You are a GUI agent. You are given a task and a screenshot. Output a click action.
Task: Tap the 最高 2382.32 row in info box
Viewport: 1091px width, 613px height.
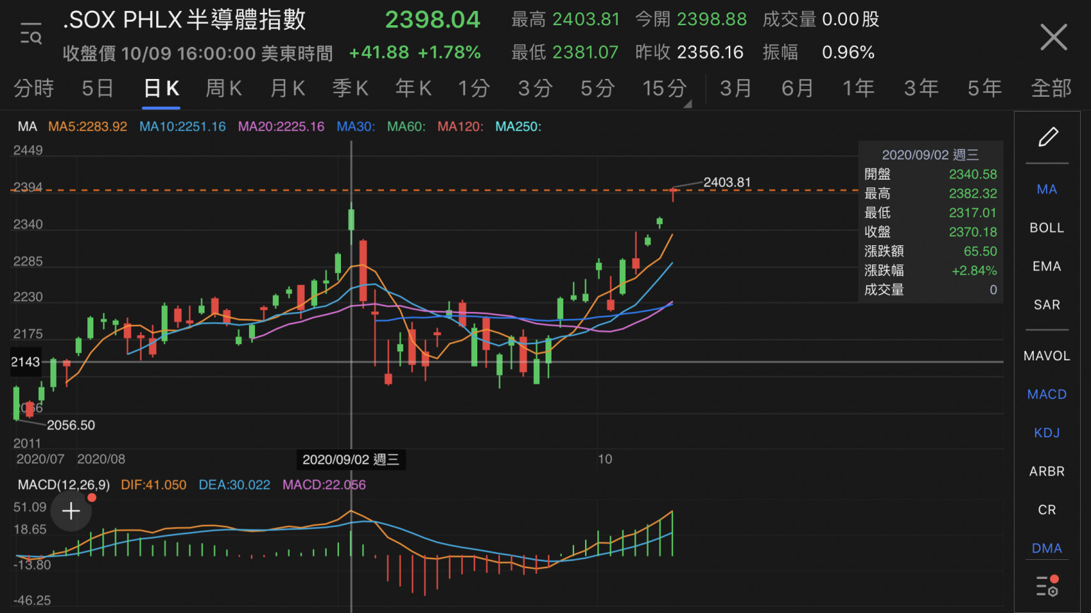pos(931,193)
